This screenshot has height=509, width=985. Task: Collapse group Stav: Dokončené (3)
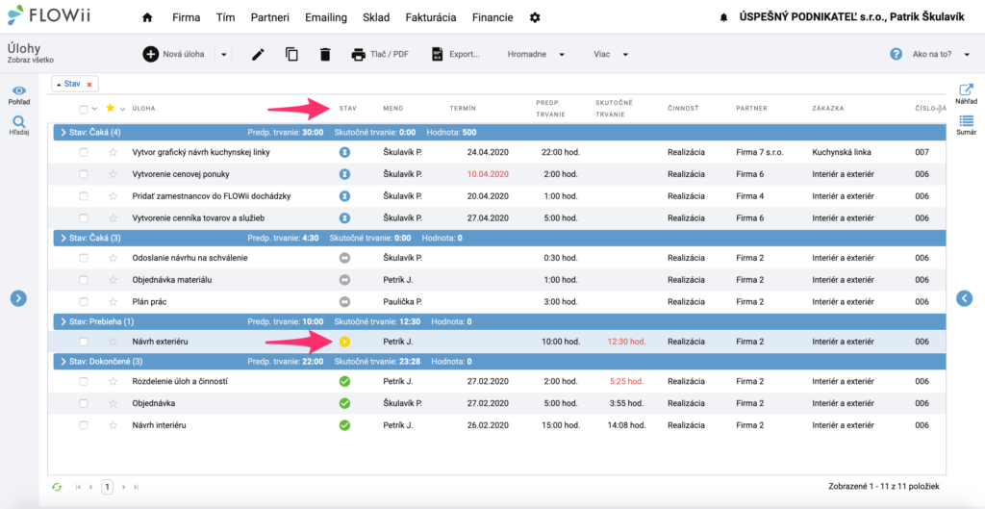tap(63, 362)
